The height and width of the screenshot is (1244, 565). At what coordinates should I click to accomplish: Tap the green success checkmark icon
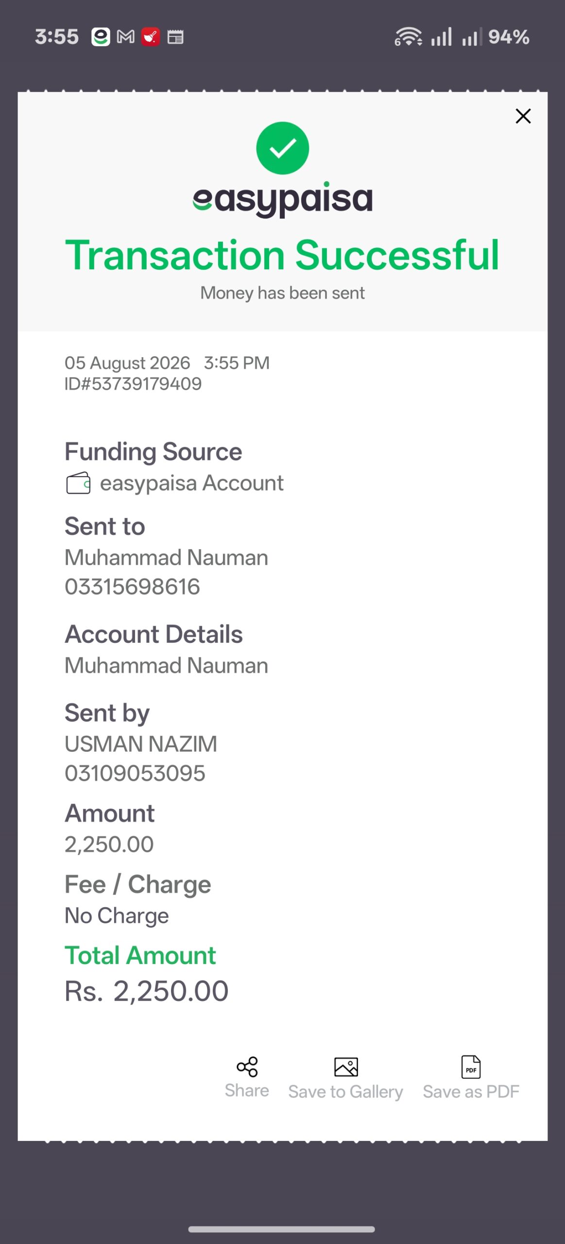point(282,148)
